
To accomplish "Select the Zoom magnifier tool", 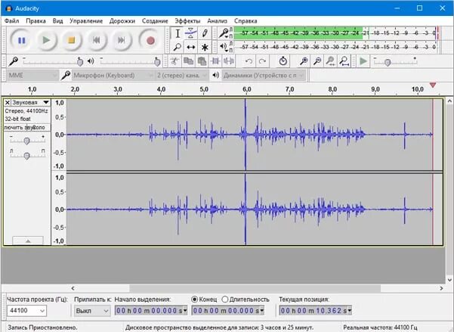I will coord(178,47).
